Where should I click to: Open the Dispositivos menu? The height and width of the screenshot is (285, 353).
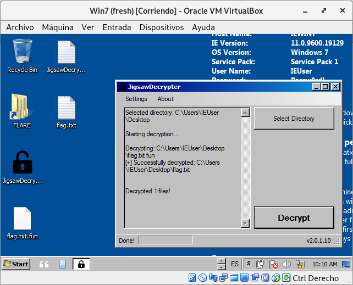pyautogui.click(x=162, y=27)
